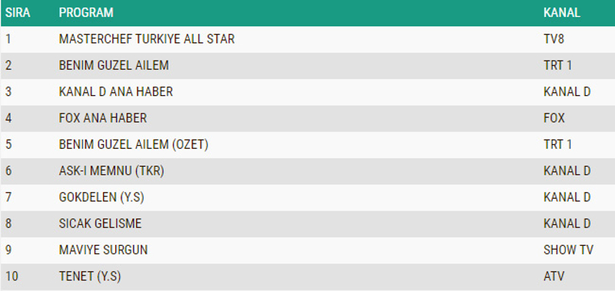
Task: Open ASK-I MEMNU (TKR) entry
Action: [111, 170]
